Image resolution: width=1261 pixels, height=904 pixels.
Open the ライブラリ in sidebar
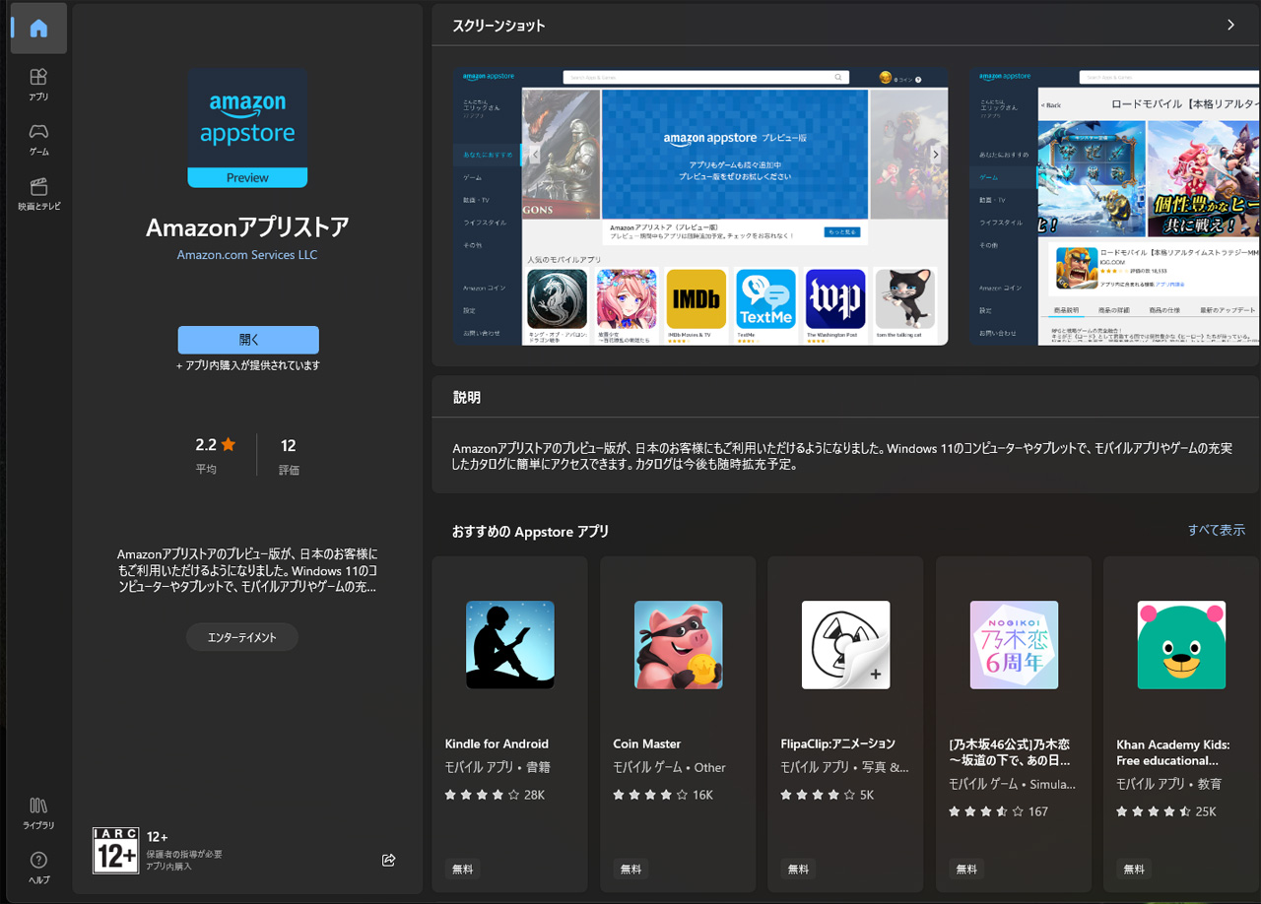[x=38, y=812]
